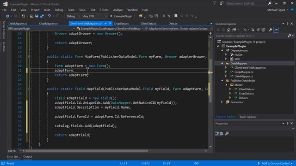
Task: Click the Solution Explorer search magnifier icon
Action: (x=290, y=36)
